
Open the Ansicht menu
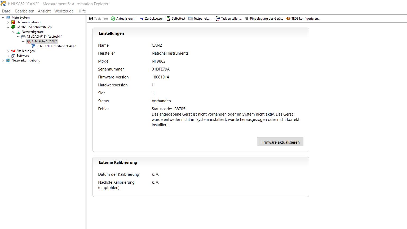(44, 11)
